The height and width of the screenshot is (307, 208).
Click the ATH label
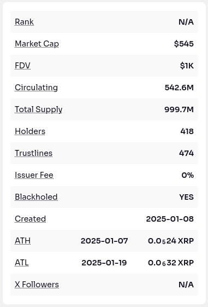(22, 241)
